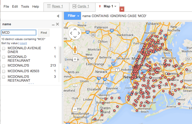Click the I-495 highway shield marker
The width and height of the screenshot is (192, 124).
pyautogui.click(x=144, y=71)
